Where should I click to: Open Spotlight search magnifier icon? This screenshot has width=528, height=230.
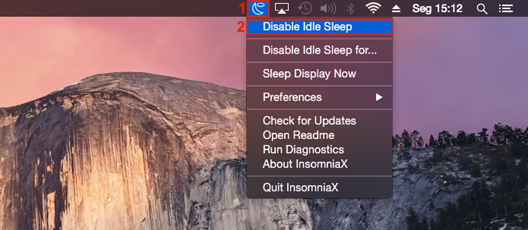pyautogui.click(x=482, y=9)
